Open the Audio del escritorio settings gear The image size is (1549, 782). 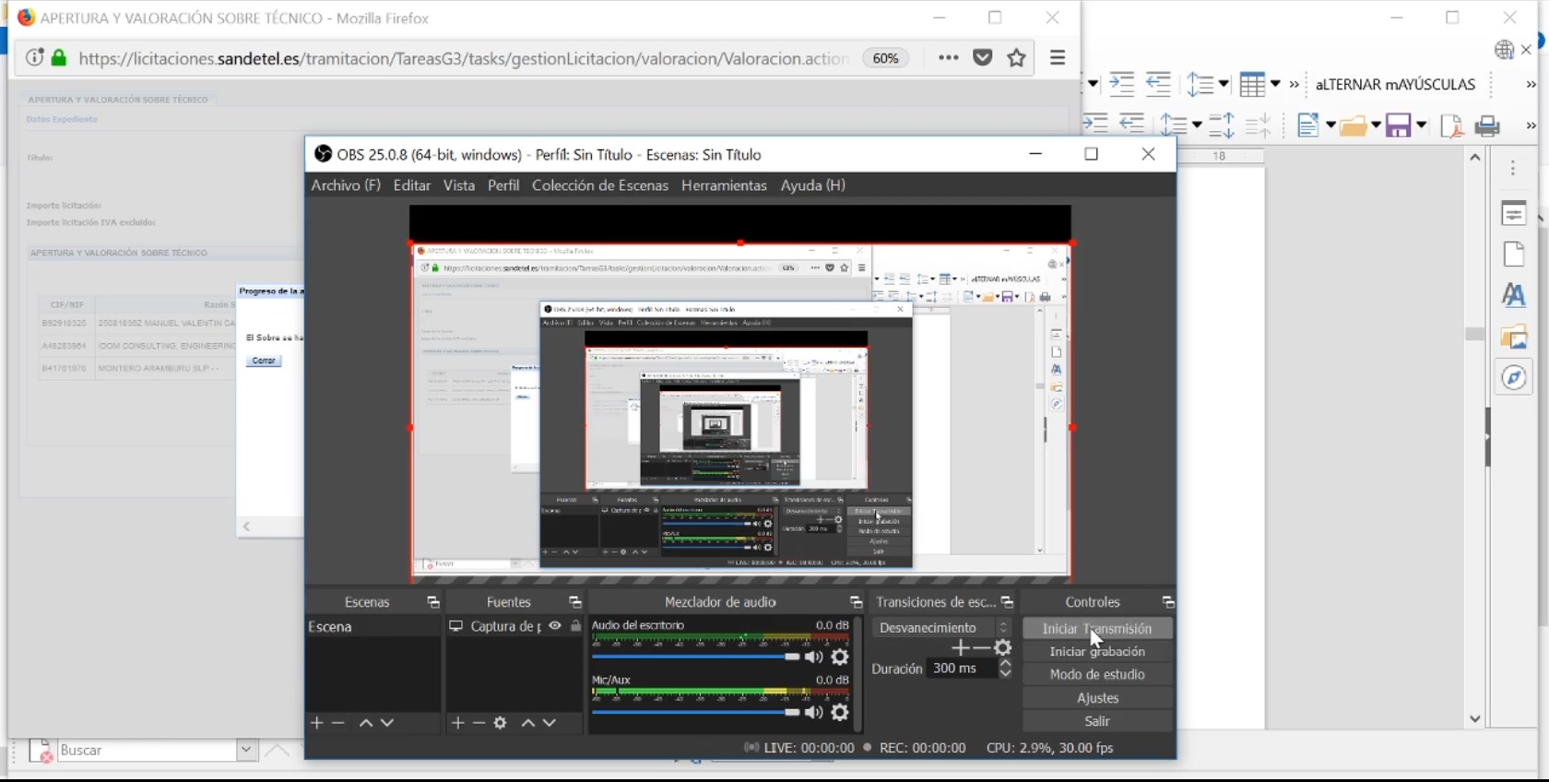[x=840, y=658]
